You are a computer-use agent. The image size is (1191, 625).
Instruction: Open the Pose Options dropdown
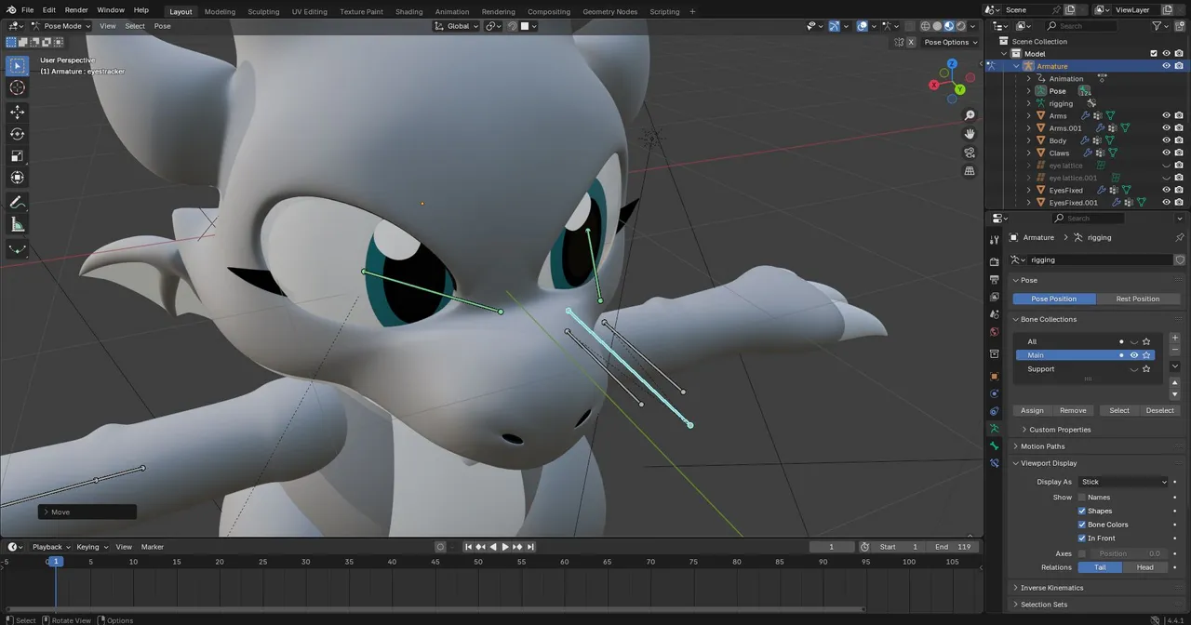(950, 42)
